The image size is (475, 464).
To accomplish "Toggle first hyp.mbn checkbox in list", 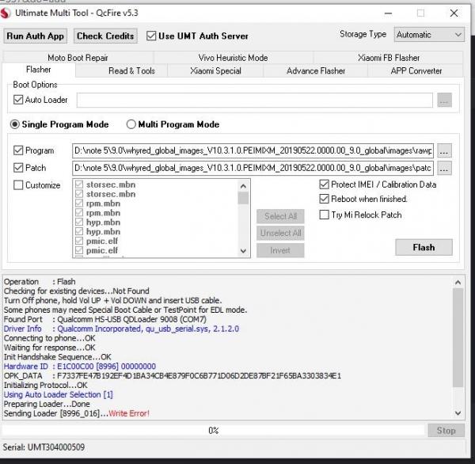I will click(x=79, y=222).
